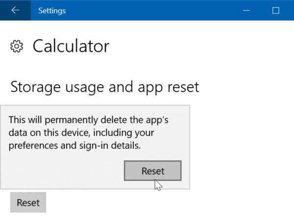The height and width of the screenshot is (219, 294).
Task: Select the Calculator page heading
Action: [x=71, y=47]
